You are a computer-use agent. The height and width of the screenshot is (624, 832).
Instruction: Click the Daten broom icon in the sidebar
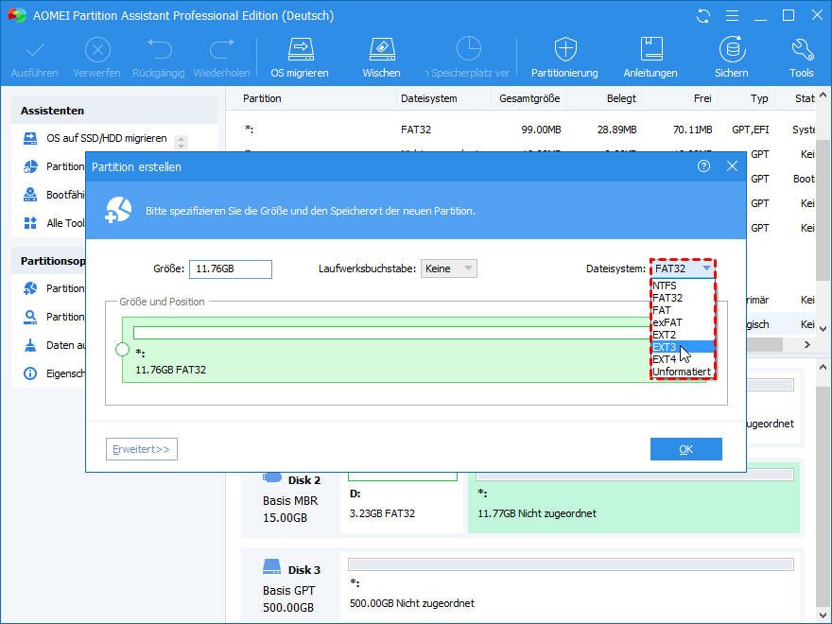(30, 345)
